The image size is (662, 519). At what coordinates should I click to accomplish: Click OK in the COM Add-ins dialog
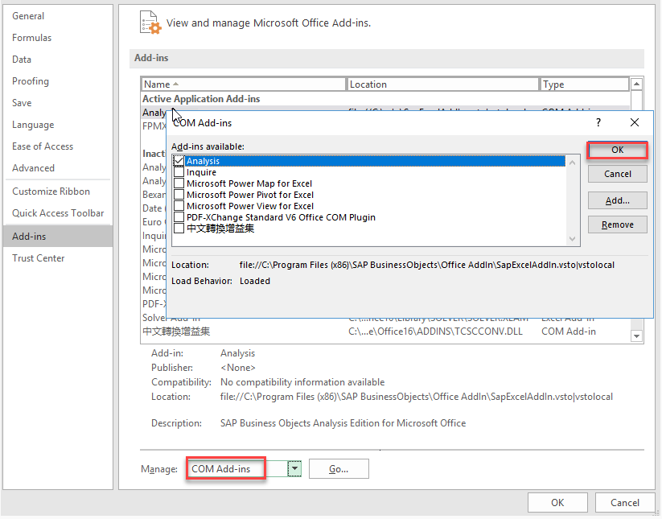click(617, 150)
